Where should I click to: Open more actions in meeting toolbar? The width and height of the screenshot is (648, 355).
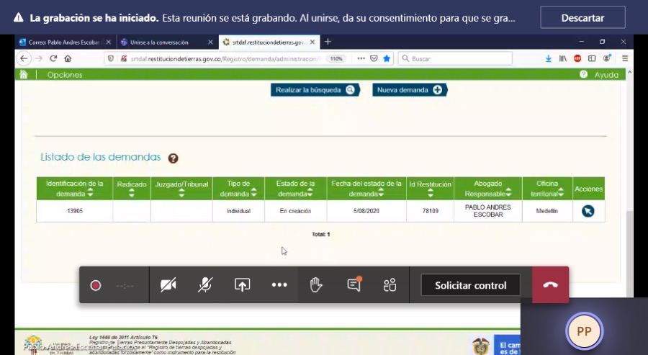(x=279, y=284)
